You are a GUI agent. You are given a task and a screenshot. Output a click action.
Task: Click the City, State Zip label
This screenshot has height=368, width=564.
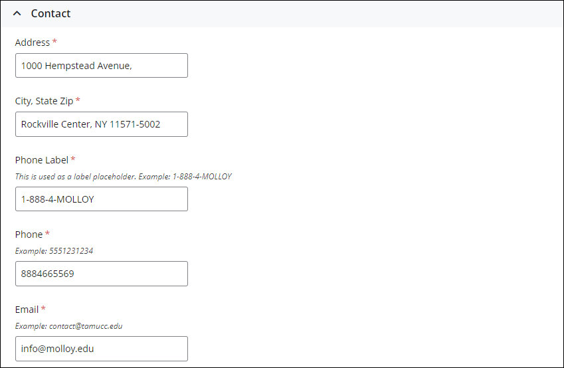[45, 101]
